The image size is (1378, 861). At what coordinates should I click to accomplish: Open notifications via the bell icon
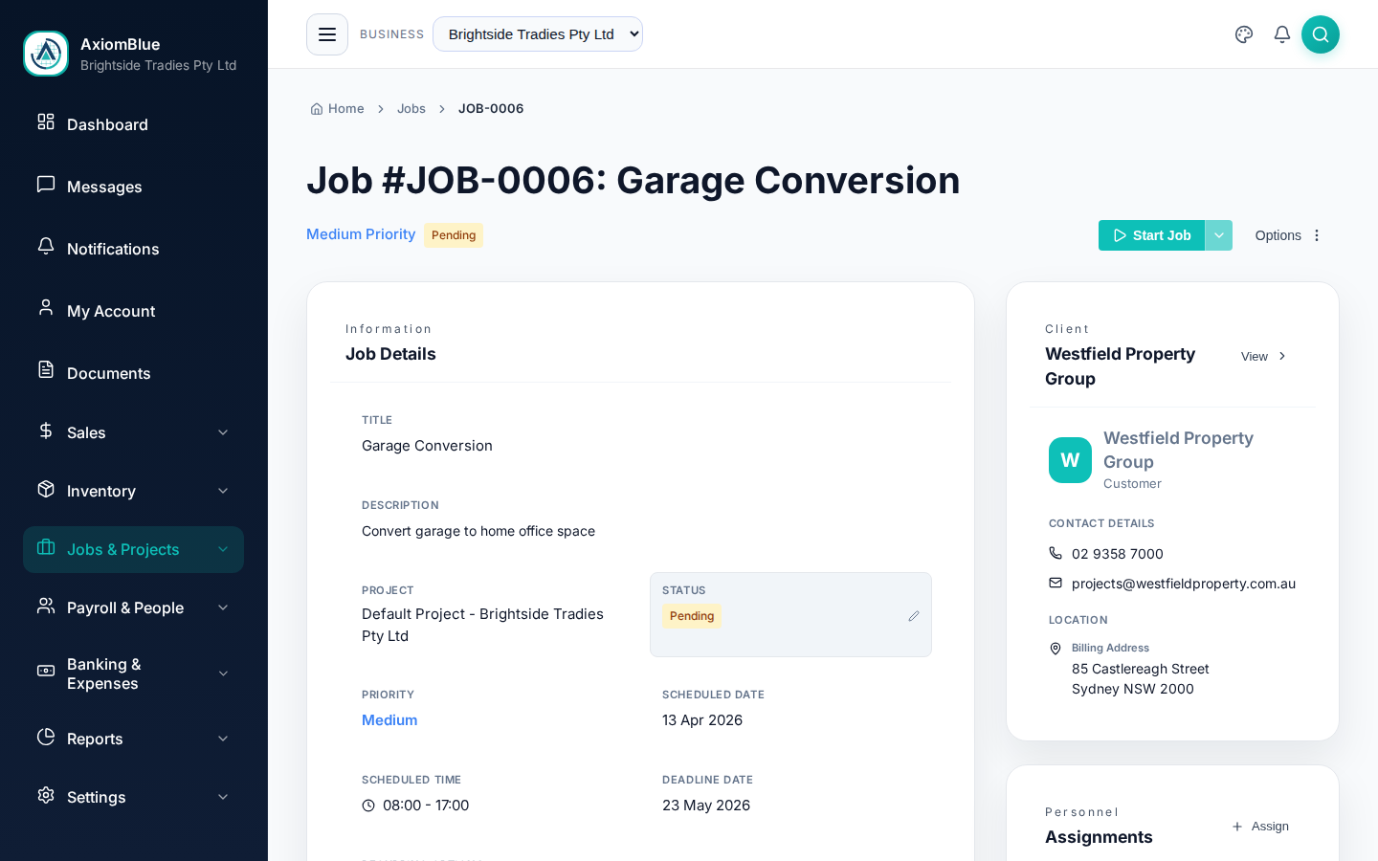[x=1282, y=33]
